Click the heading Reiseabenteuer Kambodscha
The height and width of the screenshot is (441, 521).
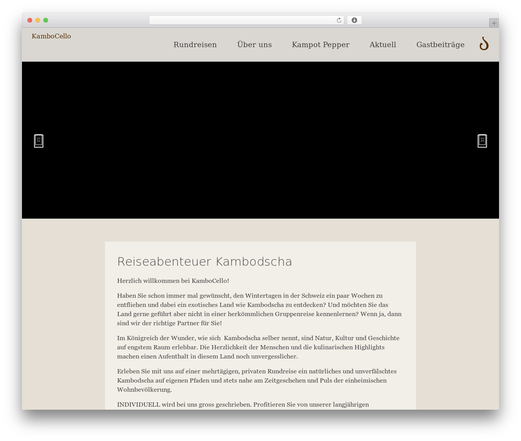coord(205,262)
